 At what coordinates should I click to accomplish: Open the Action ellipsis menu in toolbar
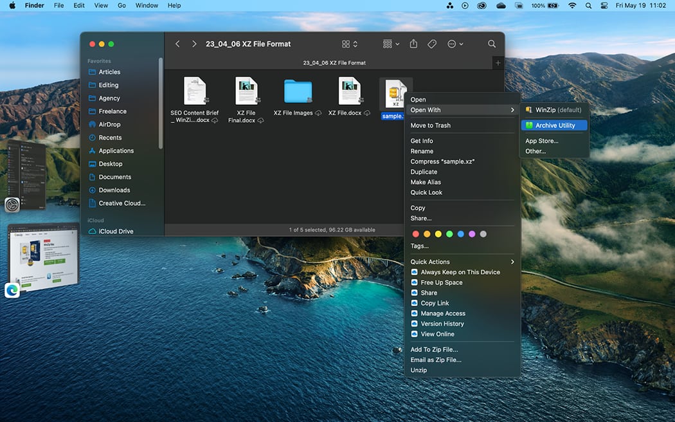[455, 44]
